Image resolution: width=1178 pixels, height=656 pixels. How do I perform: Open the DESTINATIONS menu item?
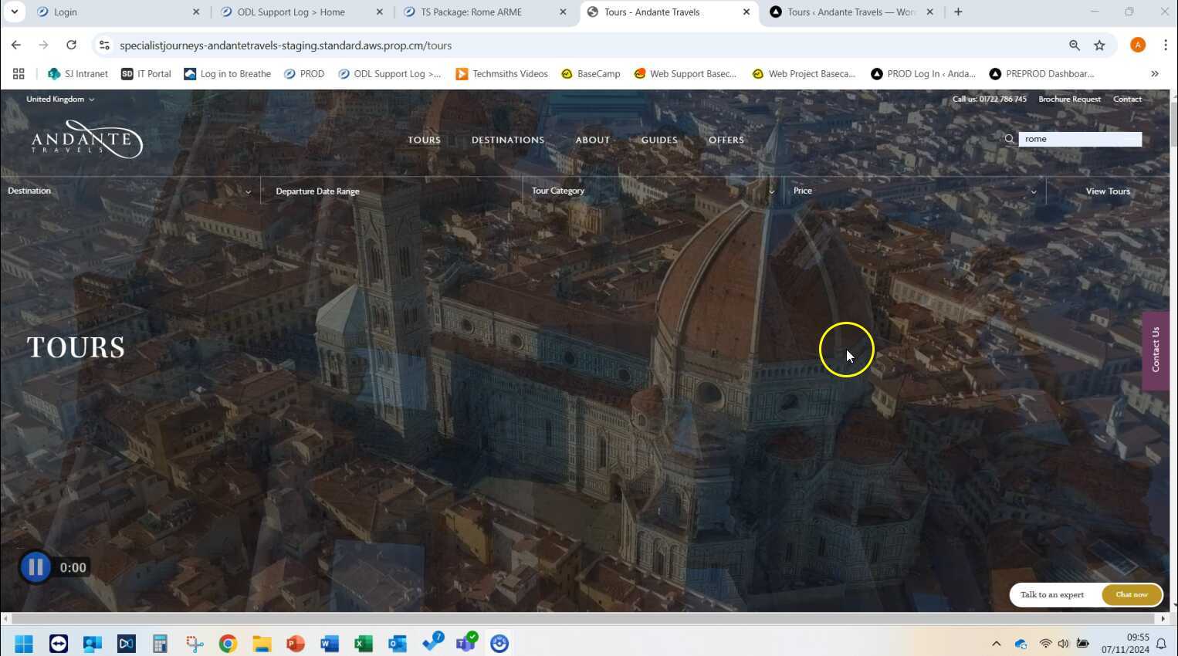(x=507, y=140)
